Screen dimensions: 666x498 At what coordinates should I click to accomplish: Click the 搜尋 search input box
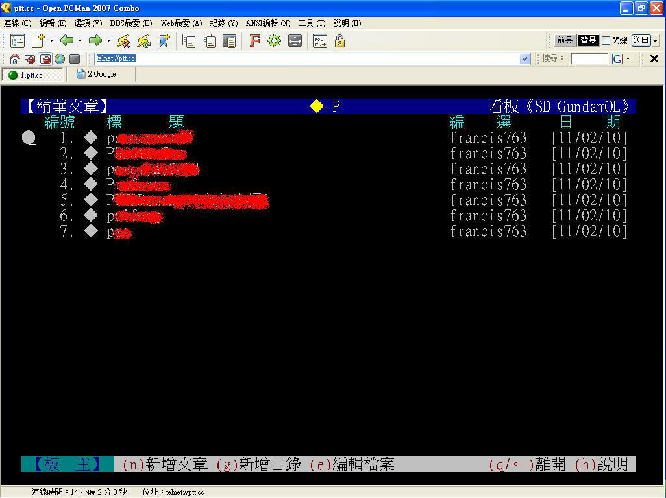589,59
